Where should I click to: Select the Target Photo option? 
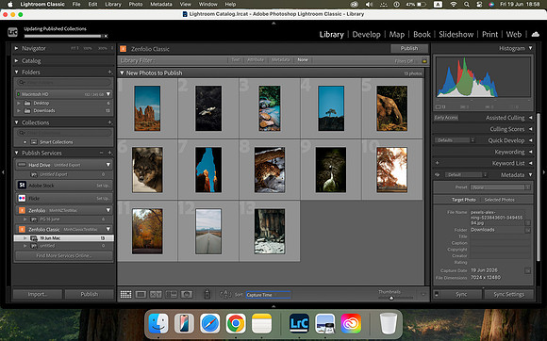[464, 200]
